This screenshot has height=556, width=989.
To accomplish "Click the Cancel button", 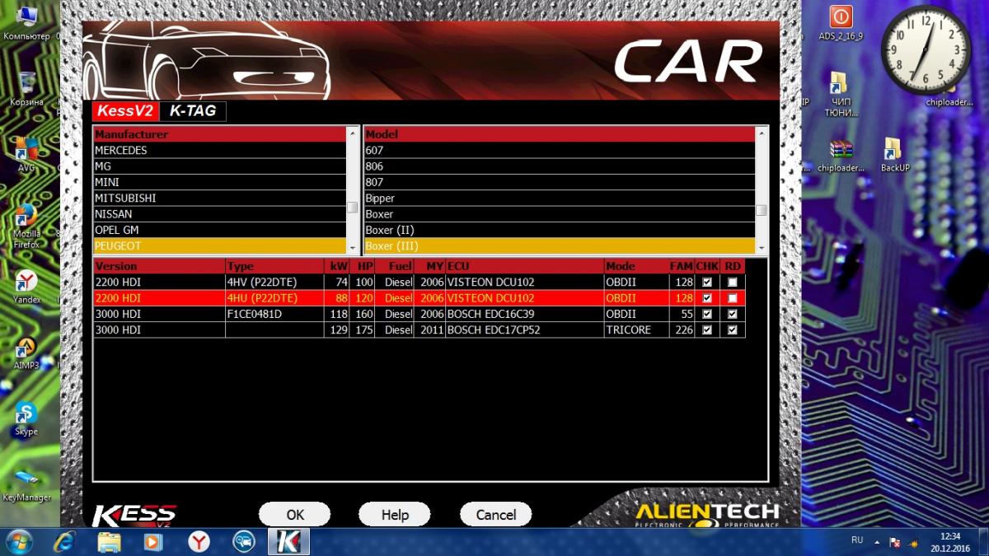I will tap(496, 515).
